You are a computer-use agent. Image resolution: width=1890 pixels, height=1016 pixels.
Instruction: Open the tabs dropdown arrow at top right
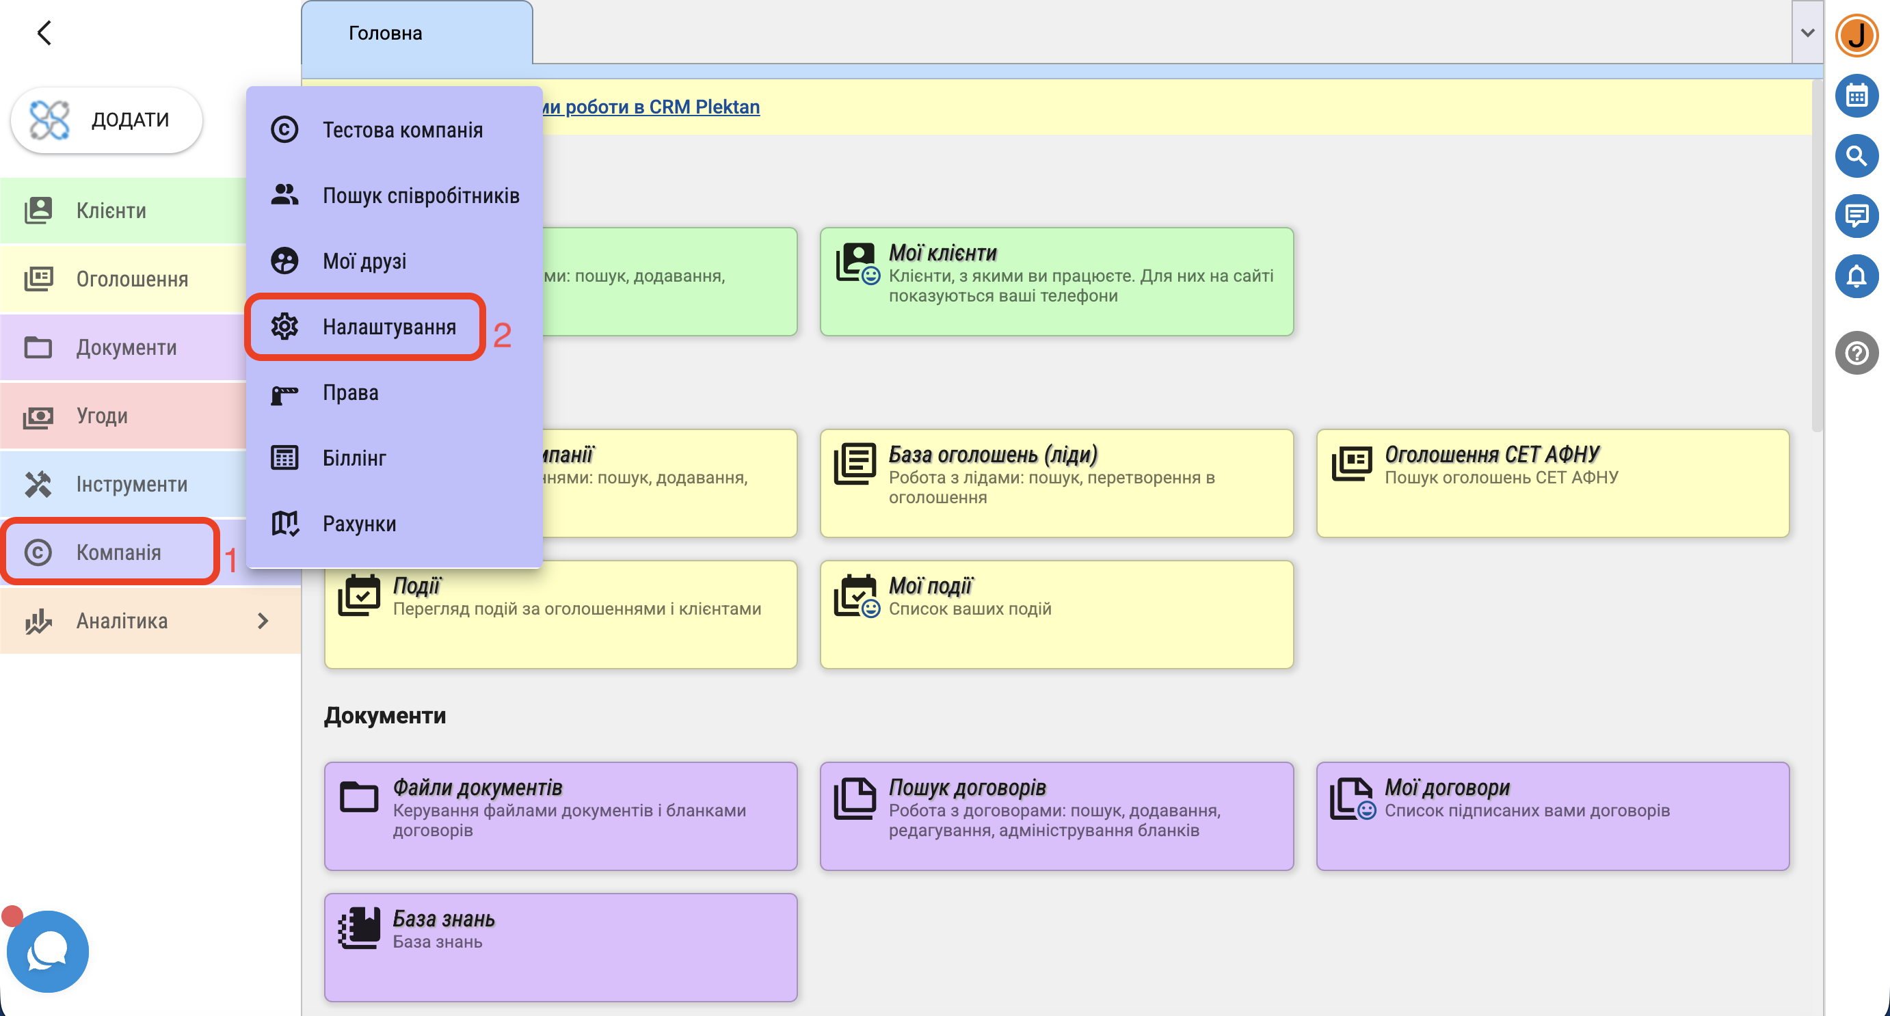[x=1807, y=33]
